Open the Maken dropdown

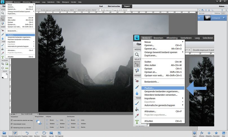pos(223,6)
